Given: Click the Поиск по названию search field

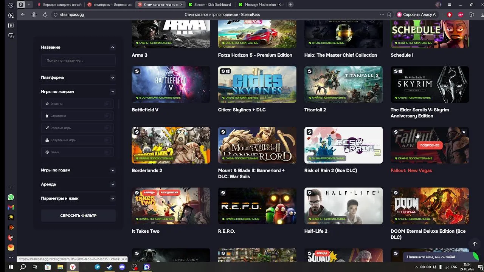Looking at the screenshot, I should (x=78, y=60).
